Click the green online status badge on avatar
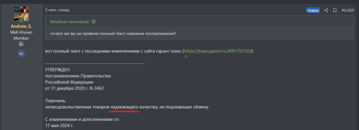The image size is (359, 130). point(21,20)
